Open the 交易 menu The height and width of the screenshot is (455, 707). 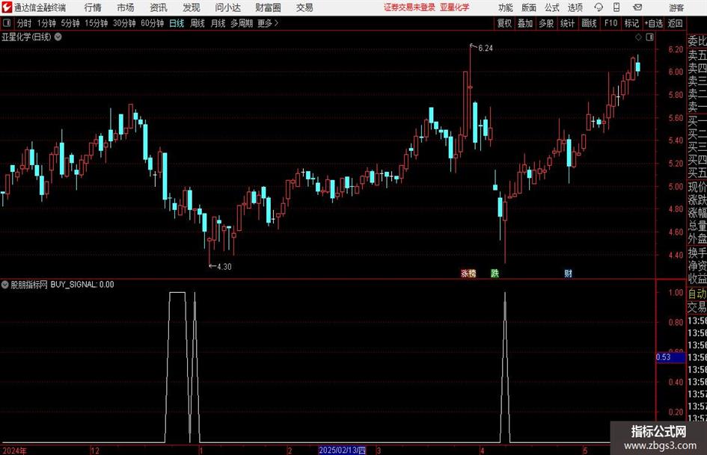(x=304, y=7)
